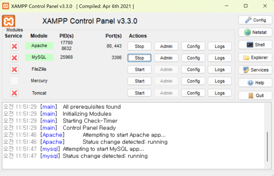Click log line 'Initializing Modules'
Image resolution: width=274 pixels, height=176 pixels.
tap(87, 114)
